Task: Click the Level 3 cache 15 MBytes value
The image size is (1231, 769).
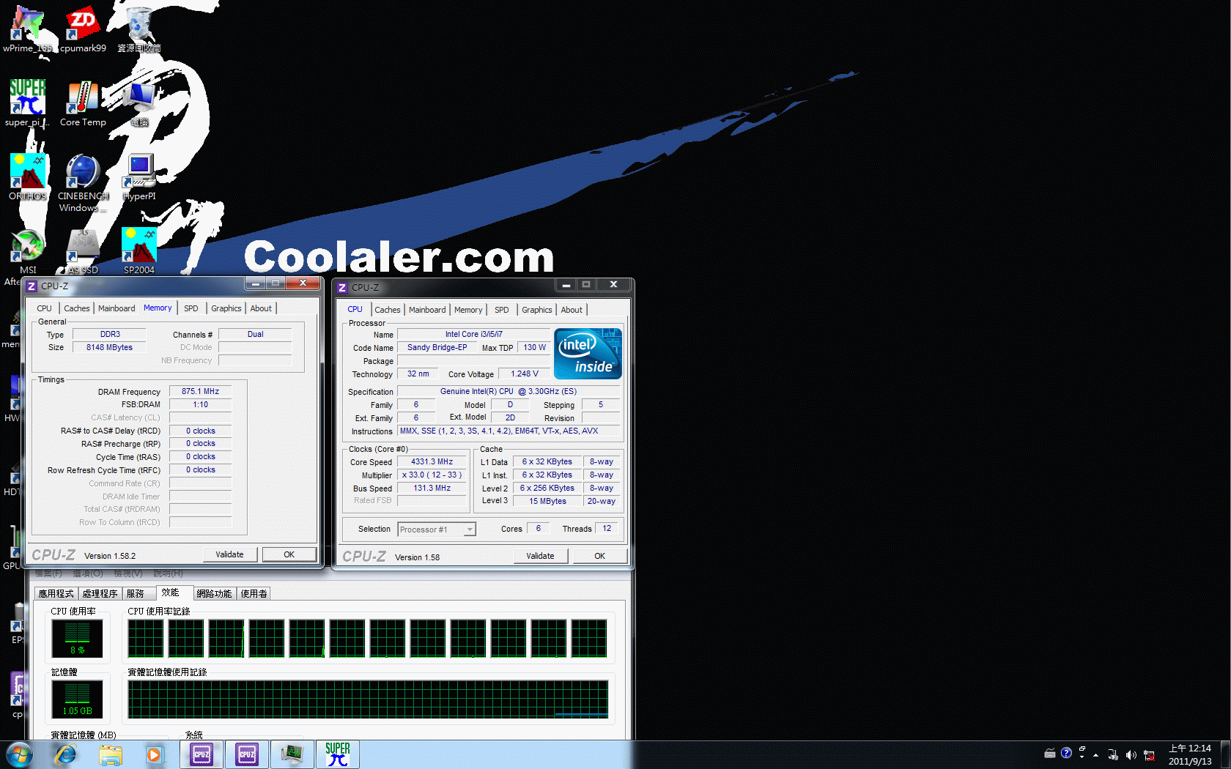Action: click(x=547, y=502)
